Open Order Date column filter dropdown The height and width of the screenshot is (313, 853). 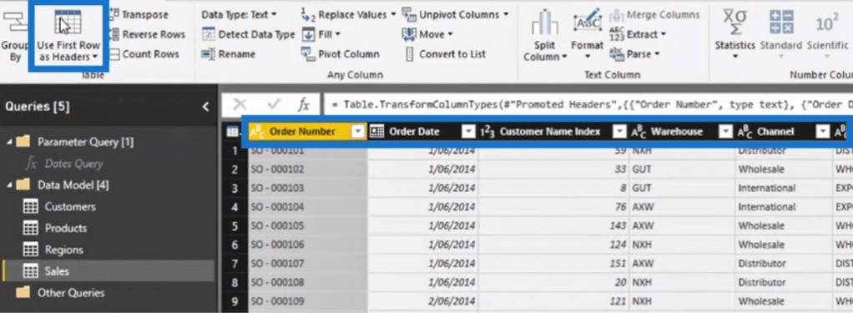click(468, 131)
